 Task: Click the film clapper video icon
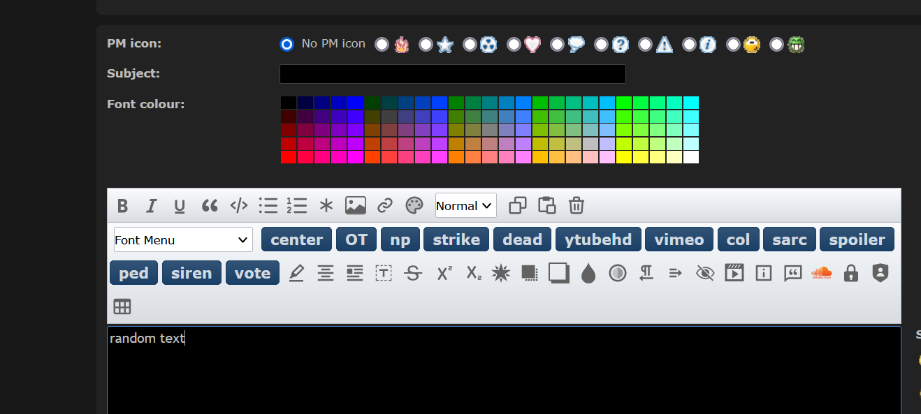click(x=734, y=273)
